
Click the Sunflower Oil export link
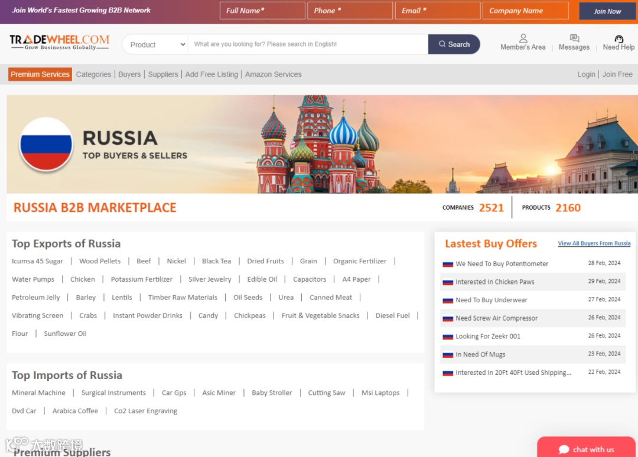click(x=65, y=334)
